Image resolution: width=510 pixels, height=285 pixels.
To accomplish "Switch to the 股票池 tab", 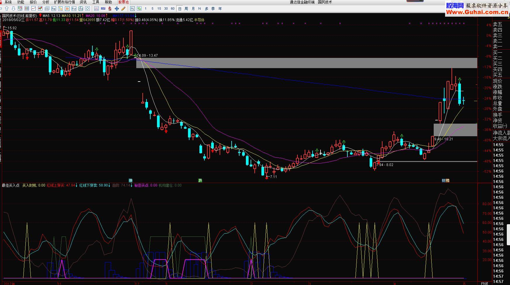I will (123, 2).
